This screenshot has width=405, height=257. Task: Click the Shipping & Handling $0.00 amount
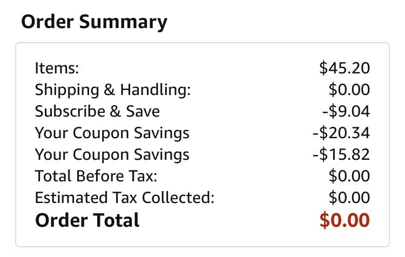pyautogui.click(x=349, y=90)
